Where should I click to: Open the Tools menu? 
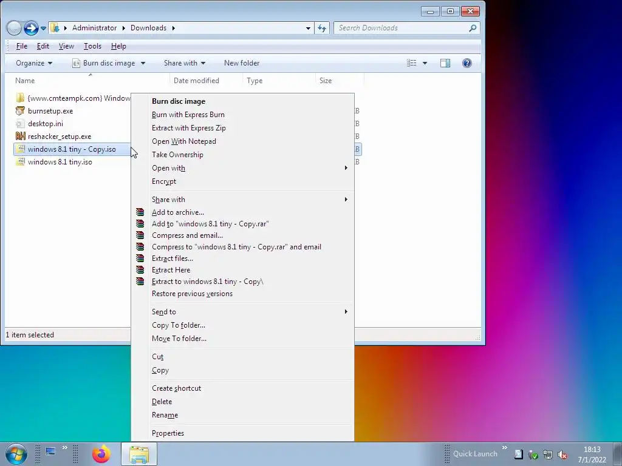[92, 46]
